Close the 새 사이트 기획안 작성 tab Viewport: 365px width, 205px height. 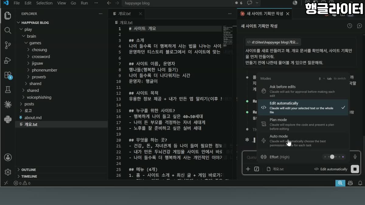[x=287, y=14]
